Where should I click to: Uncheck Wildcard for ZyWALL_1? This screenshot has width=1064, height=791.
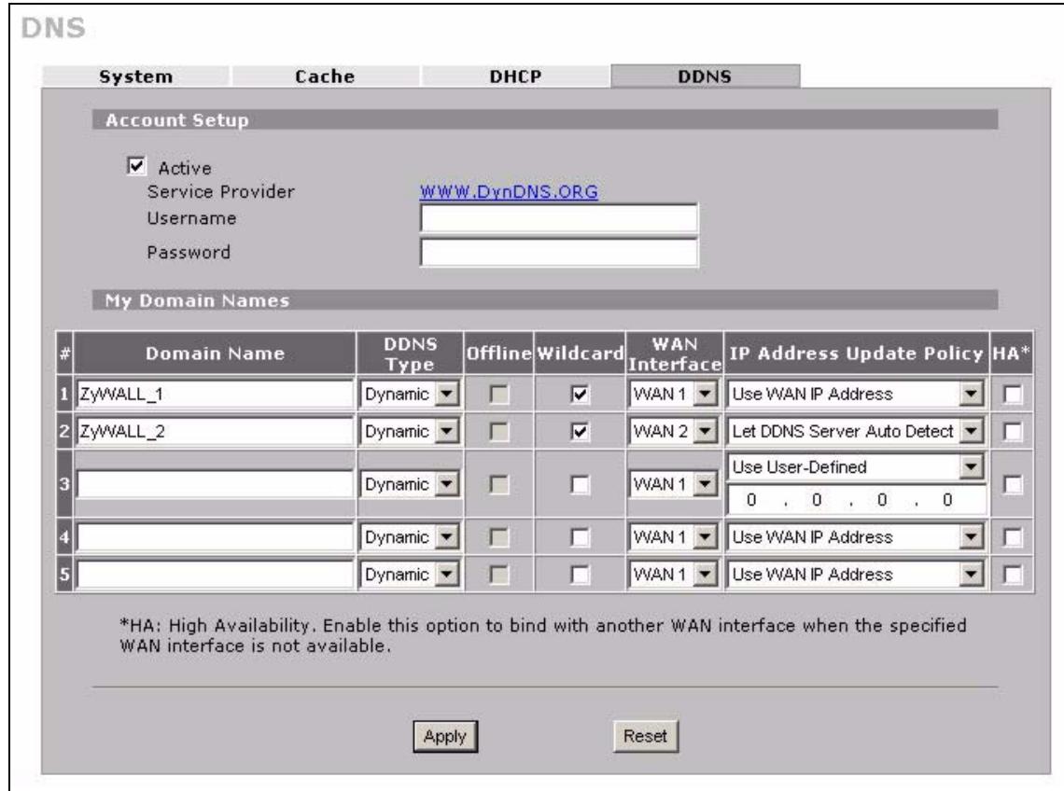click(580, 395)
